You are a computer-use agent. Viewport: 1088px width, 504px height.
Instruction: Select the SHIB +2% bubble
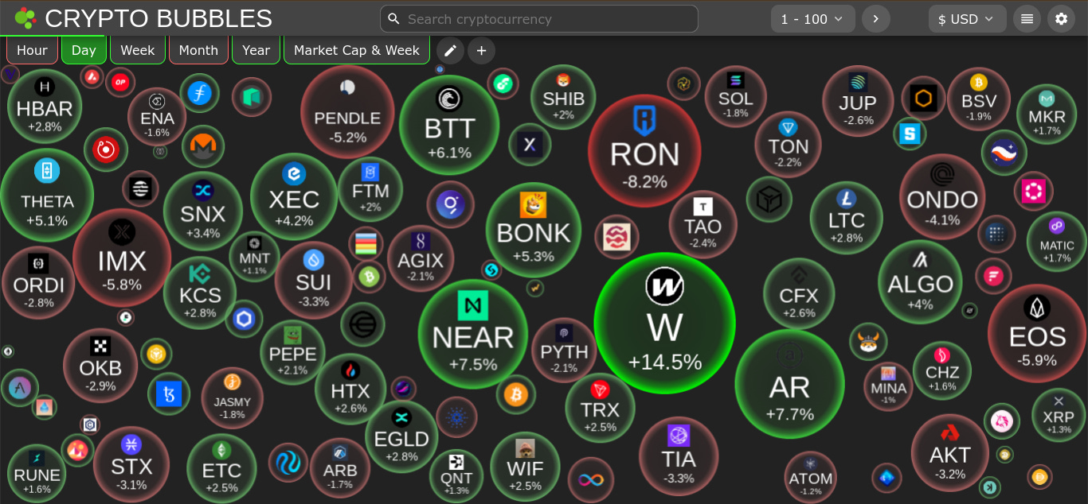563,96
